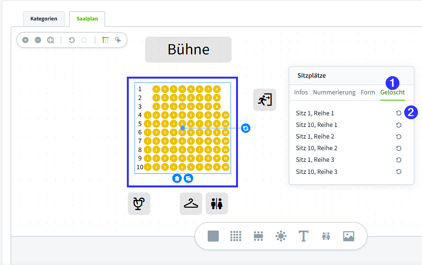This screenshot has height=265, width=422.
Task: Select the Bühne stage element
Action: pos(188,50)
